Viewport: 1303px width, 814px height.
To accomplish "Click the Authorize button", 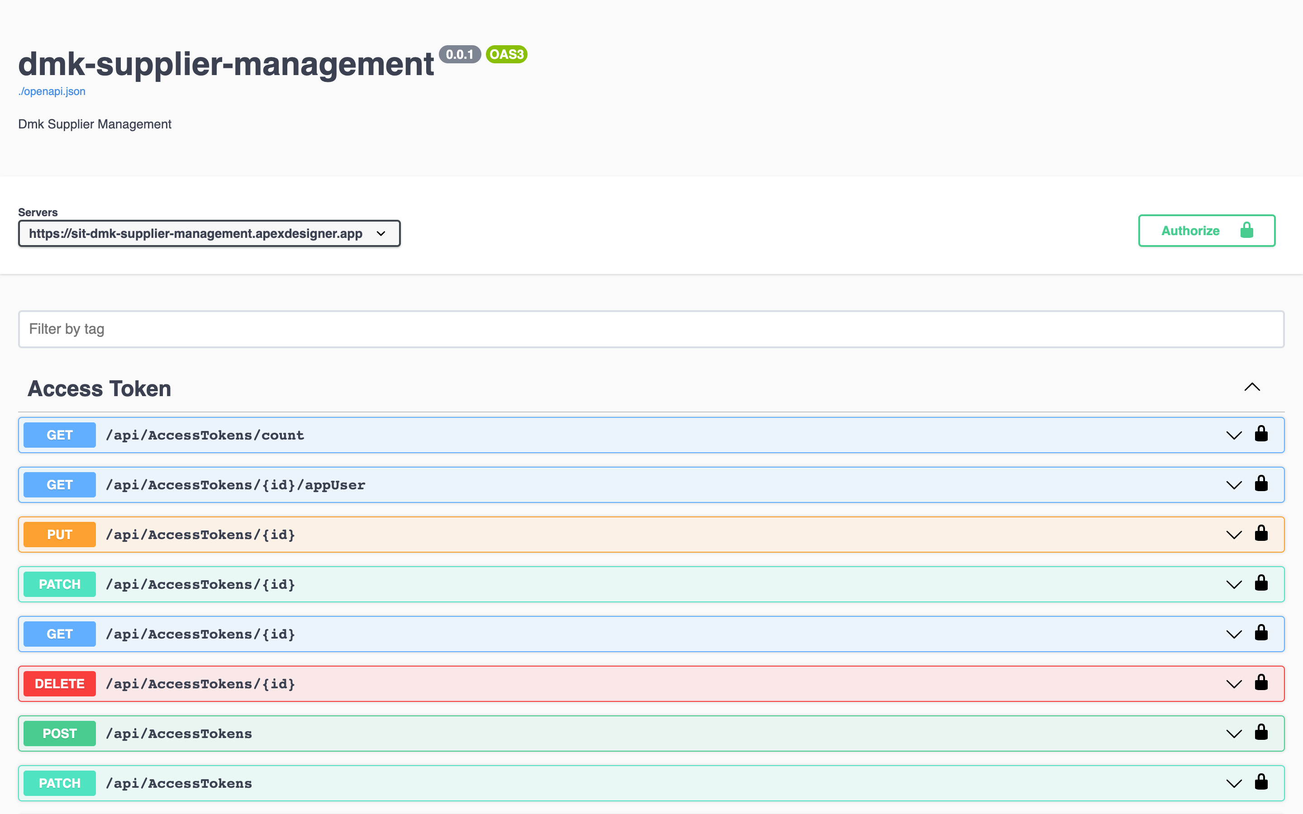I will (1207, 231).
